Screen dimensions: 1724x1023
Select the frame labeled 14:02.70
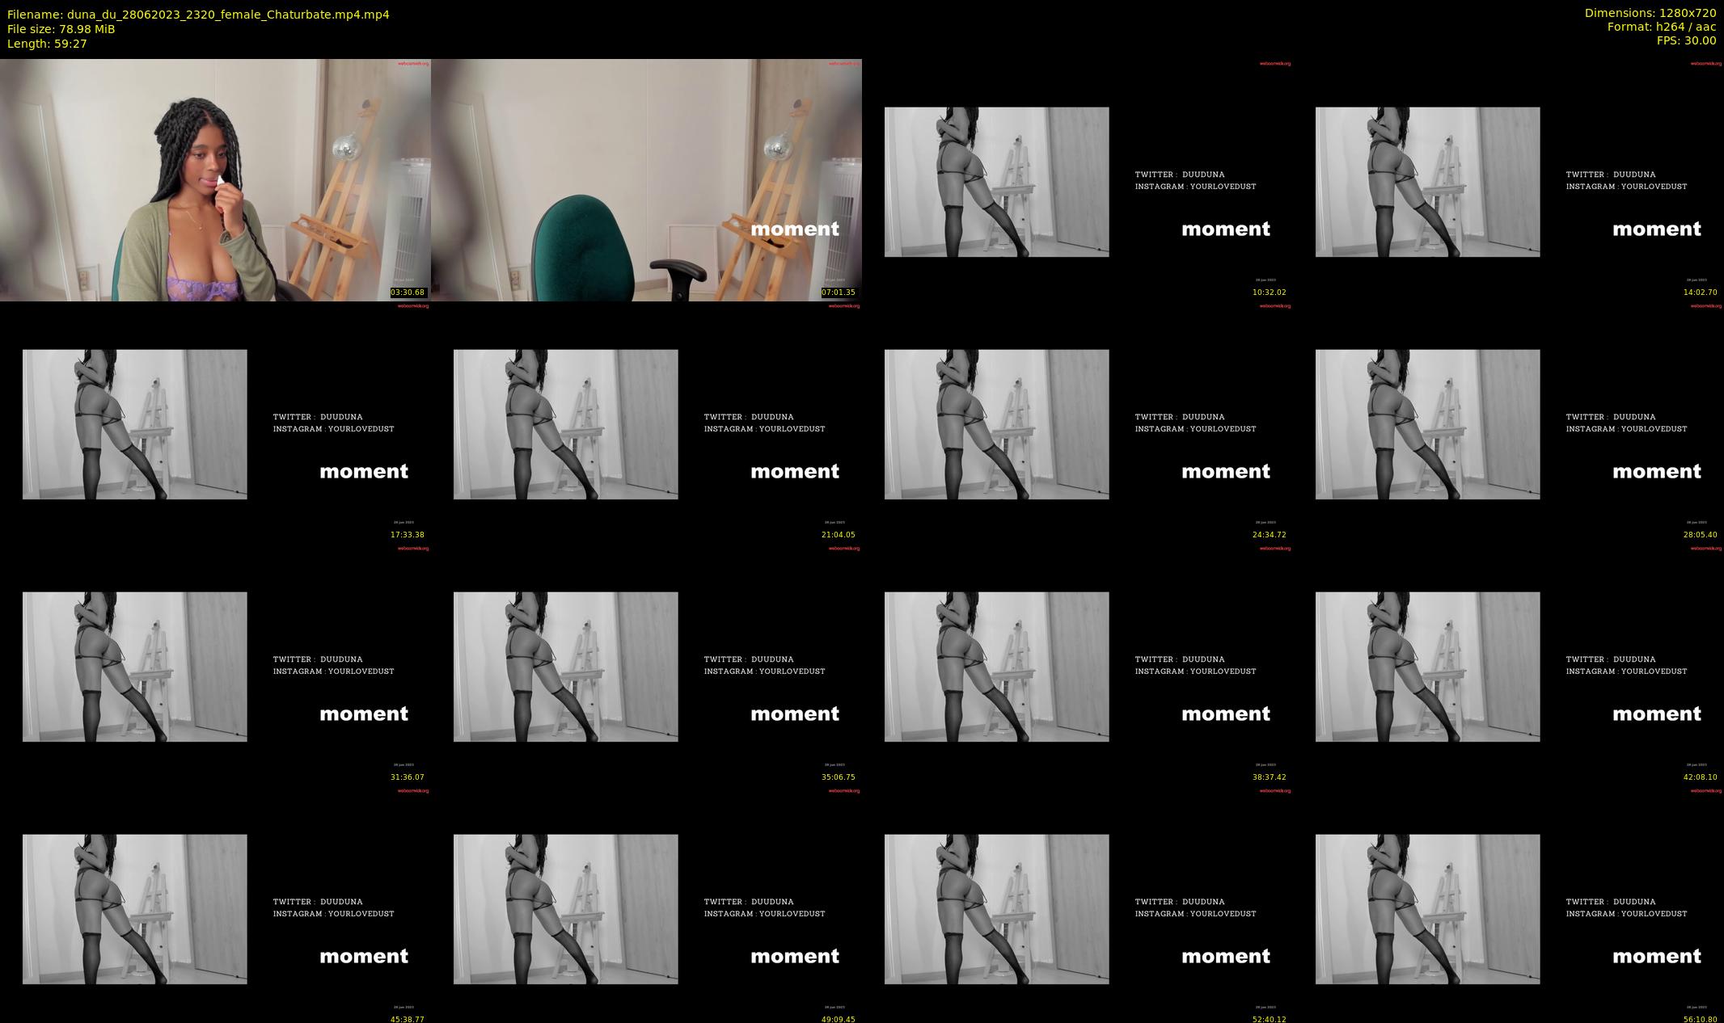click(x=1508, y=179)
